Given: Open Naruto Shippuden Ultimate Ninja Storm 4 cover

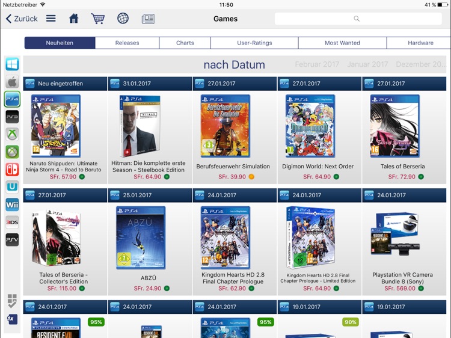Looking at the screenshot, I should click(56, 126).
